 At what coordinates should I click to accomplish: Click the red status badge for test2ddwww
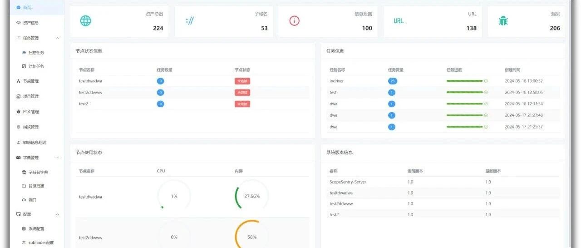coord(242,93)
